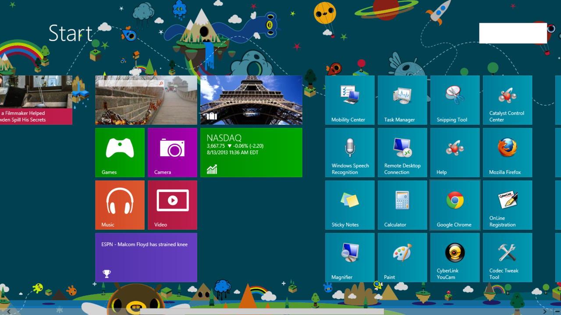561x315 pixels.
Task: Click the horizontal scrollbar thumb
Action: 262,311
